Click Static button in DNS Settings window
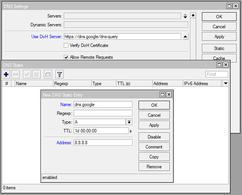Viewport: 242px width, 195px height. (219, 48)
